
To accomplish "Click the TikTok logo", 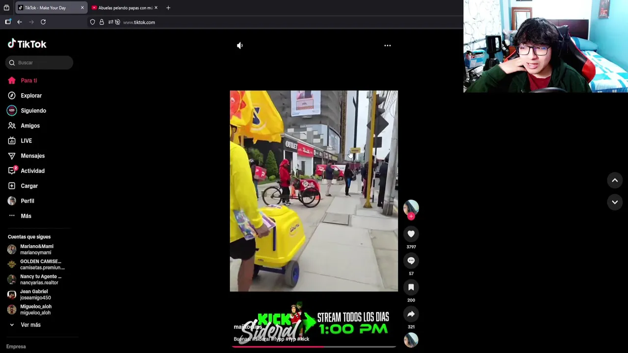I will point(27,44).
